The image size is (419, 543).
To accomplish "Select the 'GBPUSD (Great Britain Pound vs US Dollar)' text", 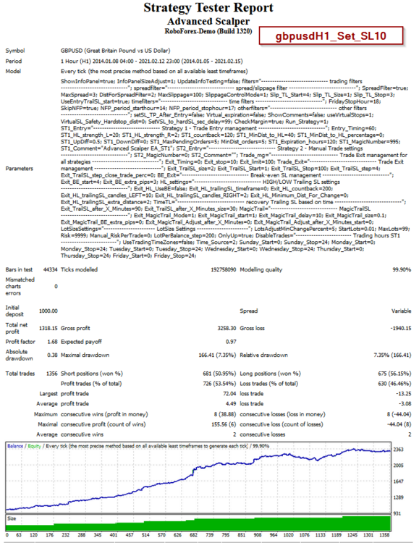I will coord(115,51).
